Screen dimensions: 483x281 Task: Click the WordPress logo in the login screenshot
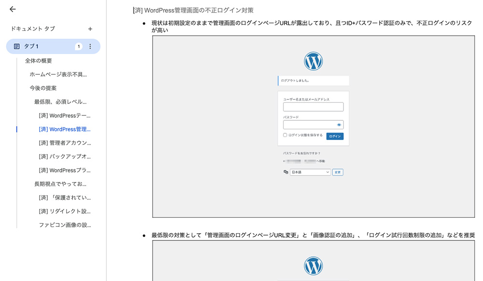pyautogui.click(x=314, y=61)
